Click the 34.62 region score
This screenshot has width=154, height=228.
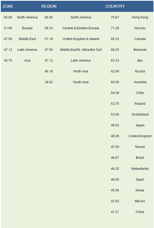49,82
